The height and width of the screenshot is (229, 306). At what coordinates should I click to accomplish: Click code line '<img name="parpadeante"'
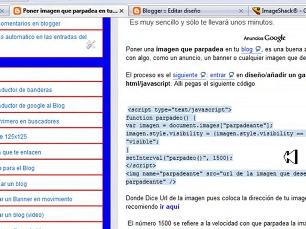[x=216, y=174]
